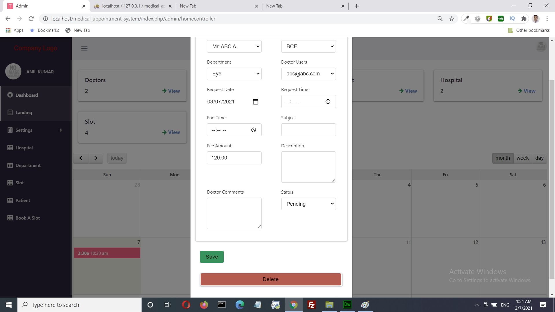
Task: Click the Request Time clock icon
Action: tap(328, 102)
